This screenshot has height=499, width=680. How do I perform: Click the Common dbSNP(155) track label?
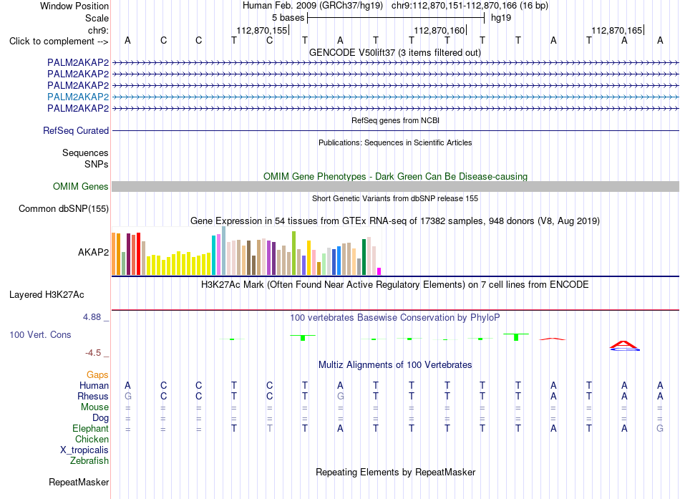(64, 209)
